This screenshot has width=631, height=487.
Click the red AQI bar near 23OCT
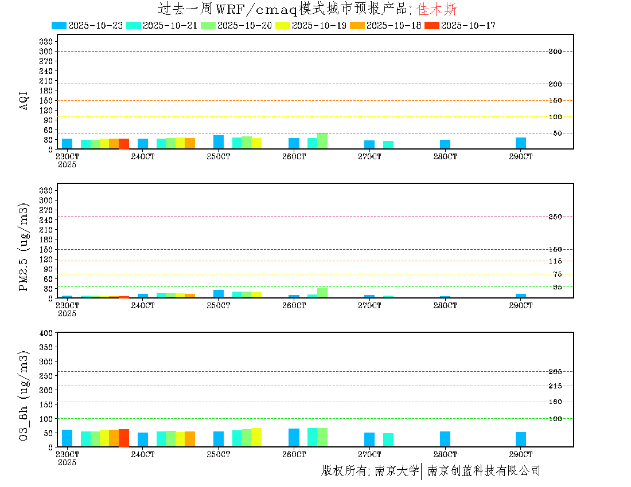click(124, 144)
